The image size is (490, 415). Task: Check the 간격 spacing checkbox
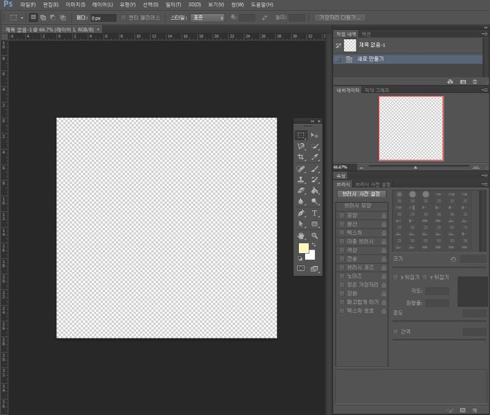coord(396,332)
